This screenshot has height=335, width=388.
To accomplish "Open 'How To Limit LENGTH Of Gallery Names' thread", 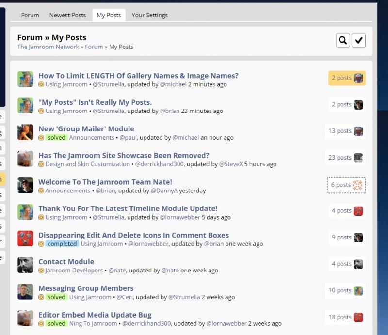I will click(x=138, y=76).
